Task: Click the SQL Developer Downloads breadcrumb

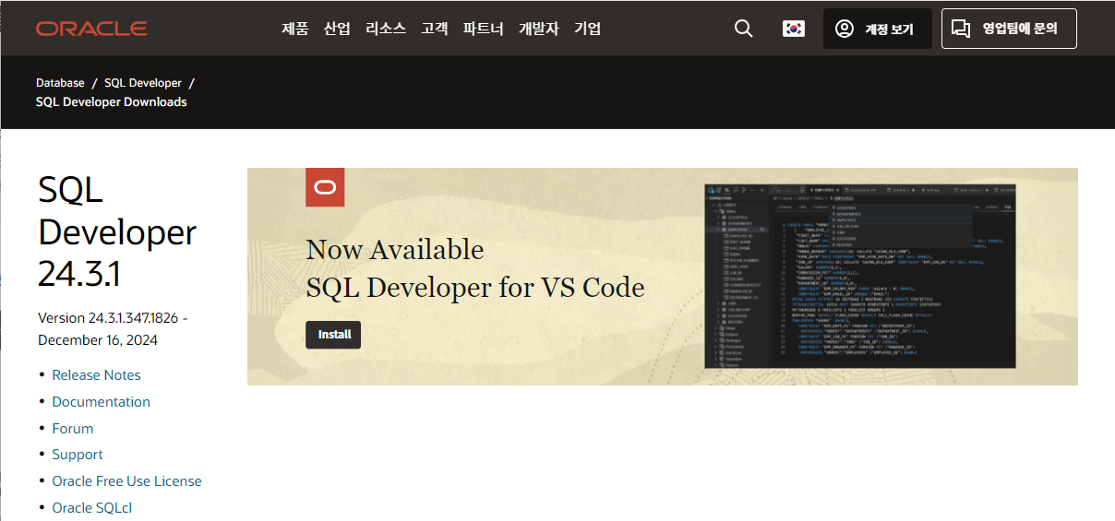Action: 112,102
